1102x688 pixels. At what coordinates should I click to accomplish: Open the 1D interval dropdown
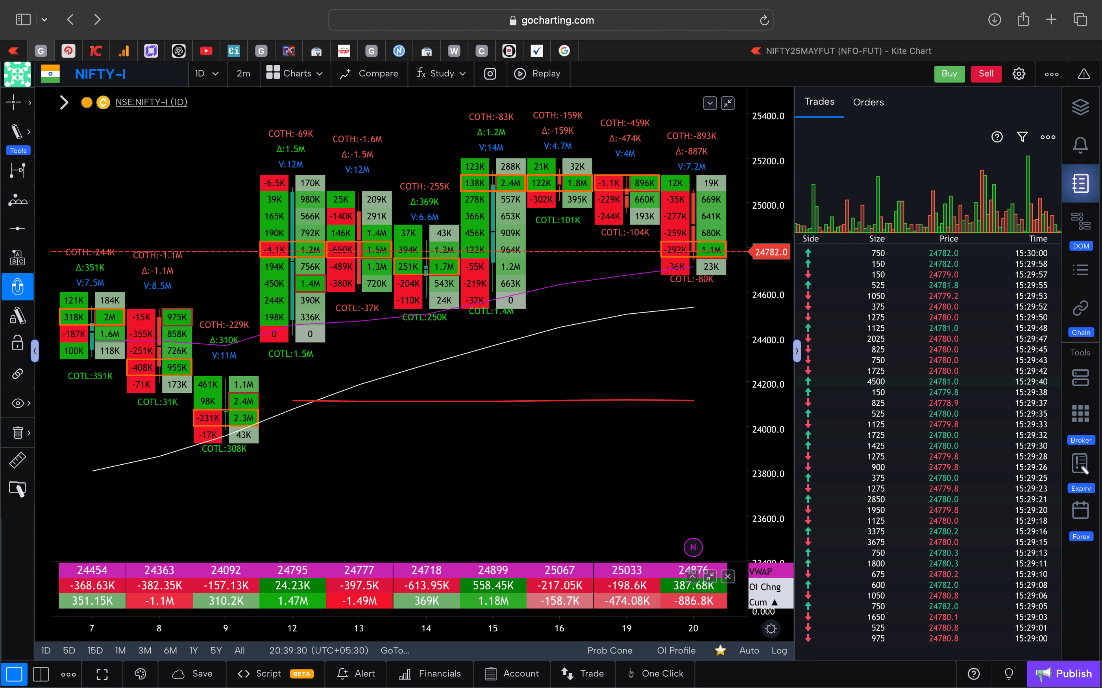208,74
